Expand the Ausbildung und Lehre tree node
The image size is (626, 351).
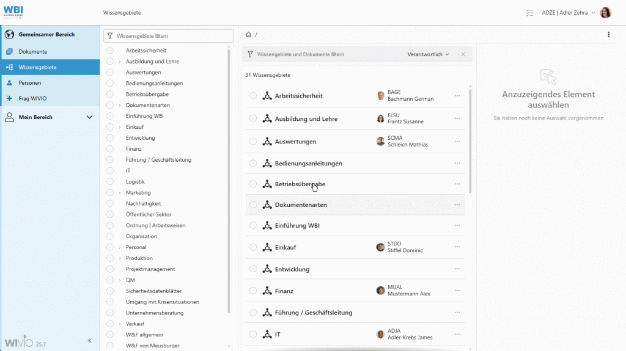(120, 62)
